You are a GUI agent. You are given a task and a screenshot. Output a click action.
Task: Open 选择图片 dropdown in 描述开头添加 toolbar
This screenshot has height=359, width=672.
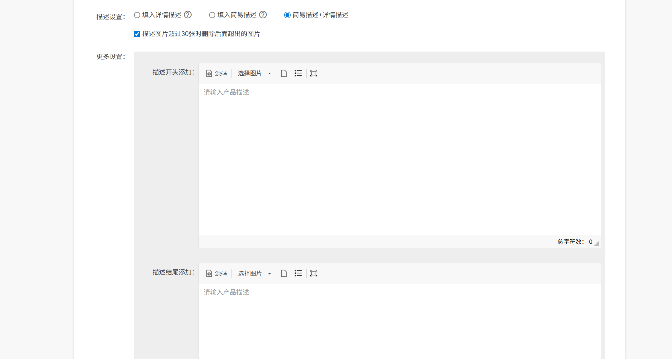click(x=254, y=73)
